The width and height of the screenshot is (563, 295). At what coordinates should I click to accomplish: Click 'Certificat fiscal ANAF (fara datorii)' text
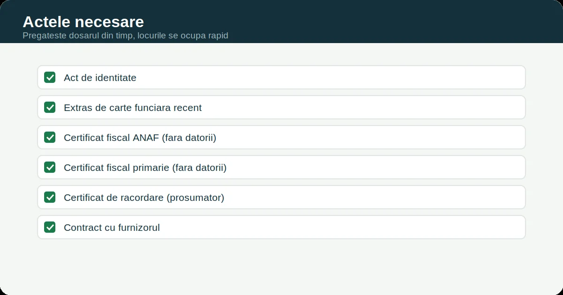coord(140,138)
